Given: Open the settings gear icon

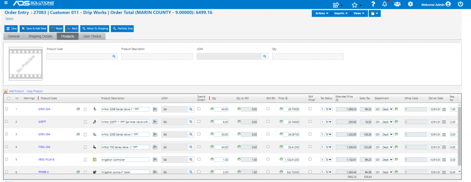Looking at the screenshot, I should pos(410,4).
